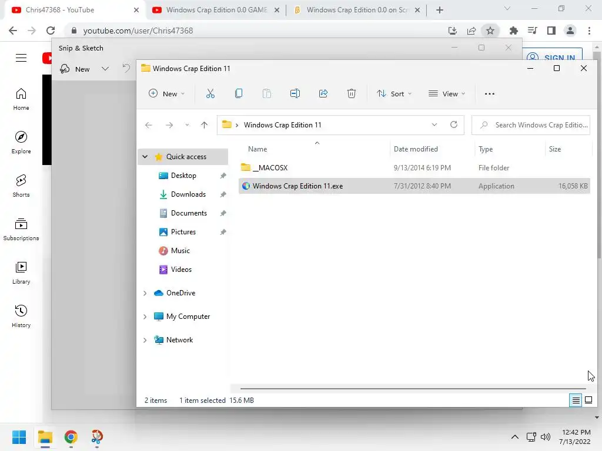Click Chrome back arrow button

click(13, 31)
